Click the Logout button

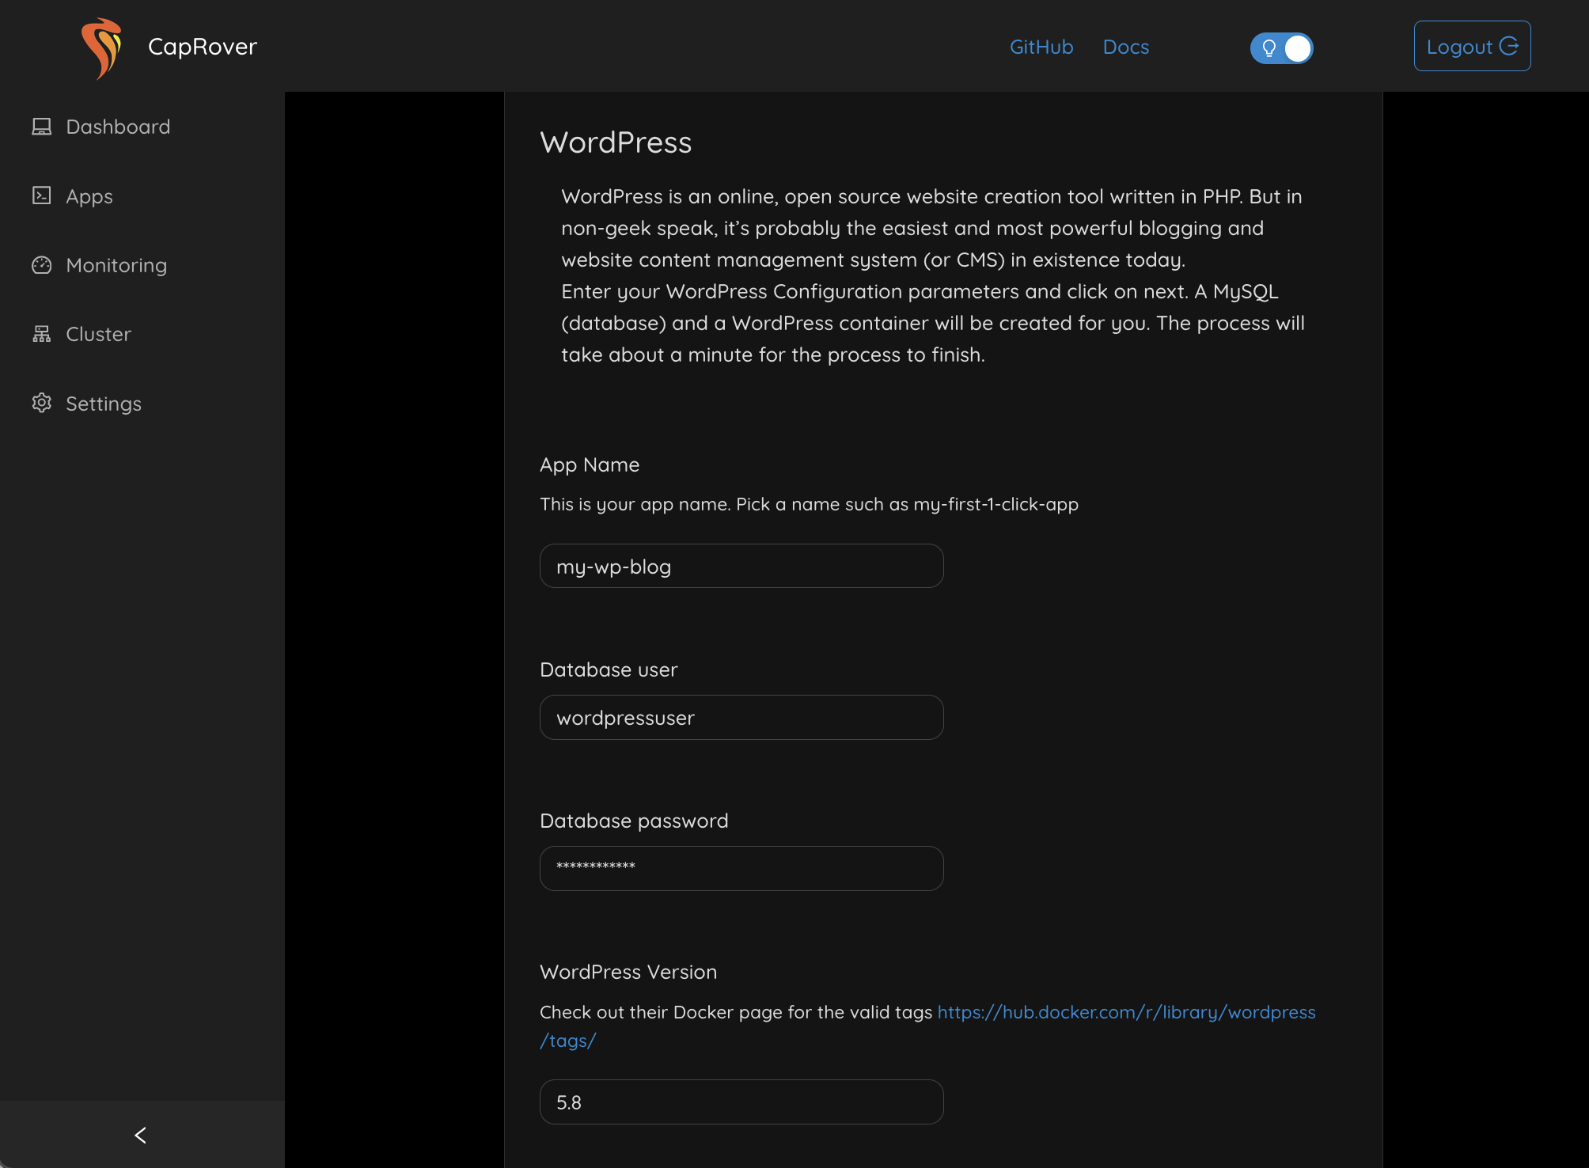coord(1471,45)
